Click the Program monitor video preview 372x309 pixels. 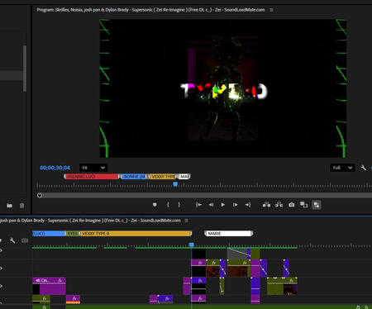[223, 88]
